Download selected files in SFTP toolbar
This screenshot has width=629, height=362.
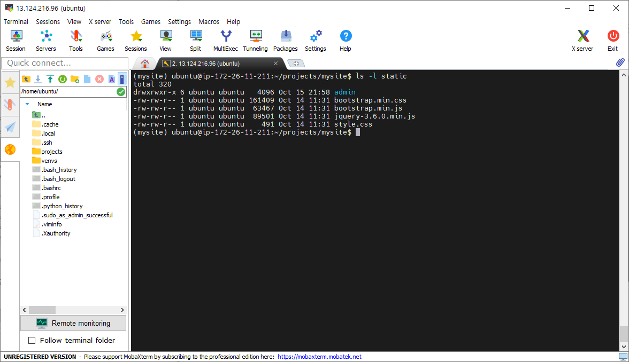[x=37, y=79]
